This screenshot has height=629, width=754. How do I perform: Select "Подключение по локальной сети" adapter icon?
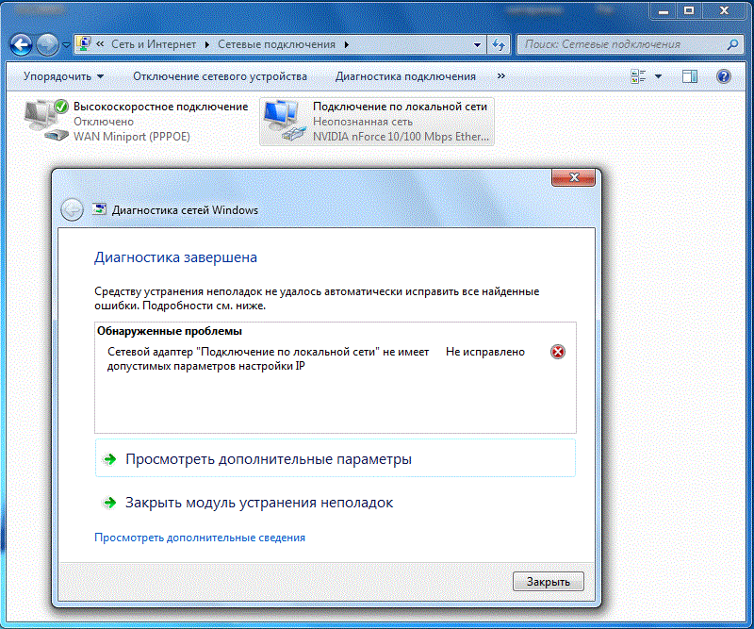285,121
